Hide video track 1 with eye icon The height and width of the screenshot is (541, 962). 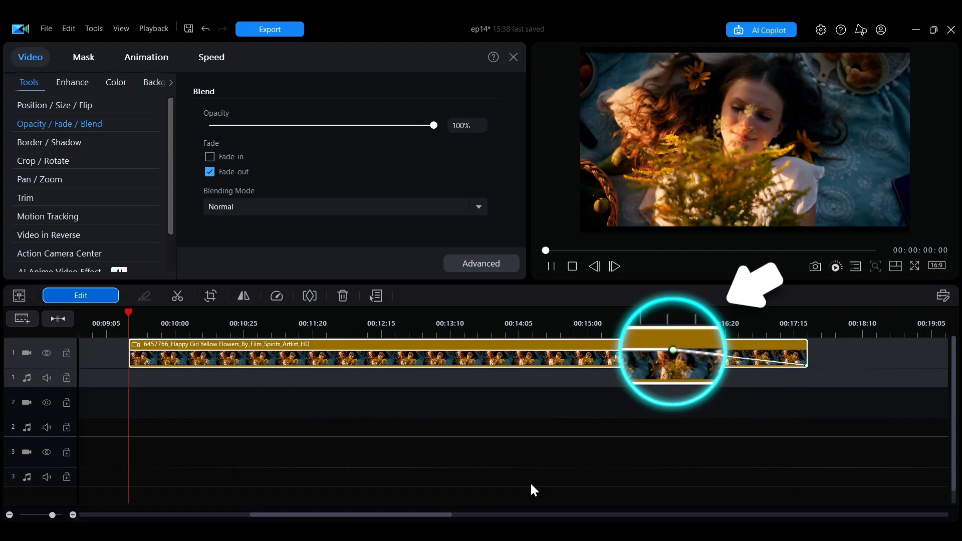click(47, 353)
